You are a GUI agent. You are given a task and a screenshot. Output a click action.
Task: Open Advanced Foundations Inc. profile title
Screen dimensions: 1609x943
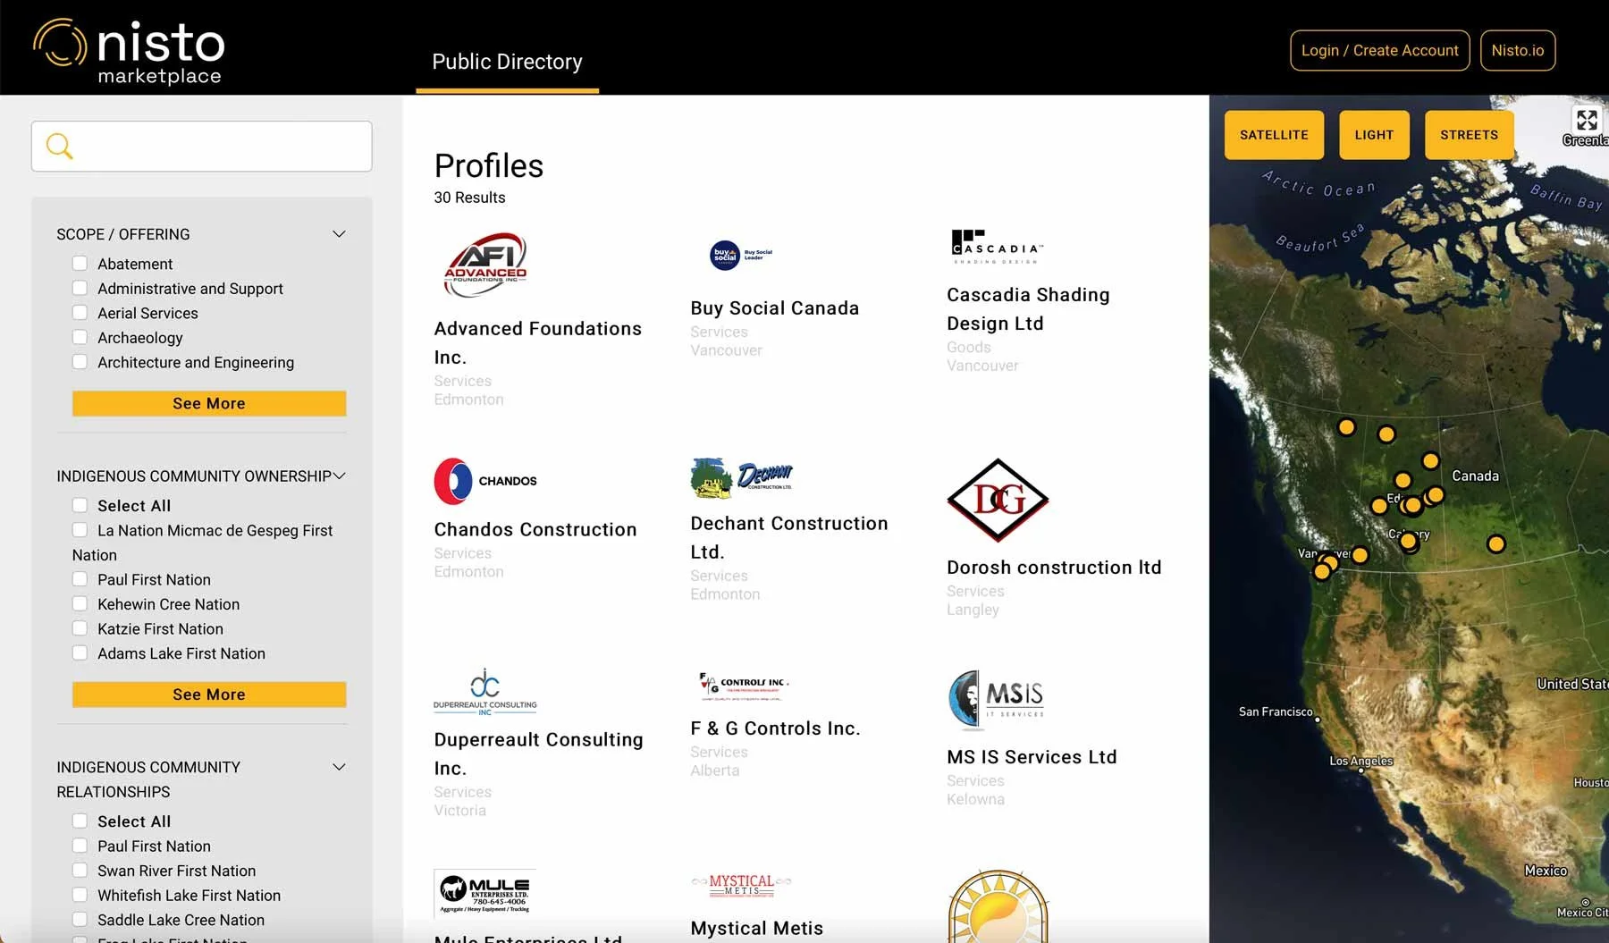(537, 343)
